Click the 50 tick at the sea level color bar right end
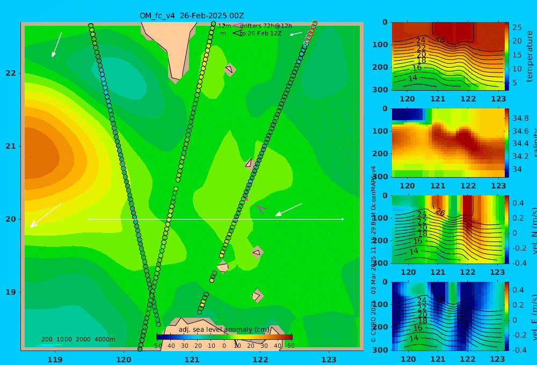The width and height of the screenshot is (537, 365). tap(291, 346)
